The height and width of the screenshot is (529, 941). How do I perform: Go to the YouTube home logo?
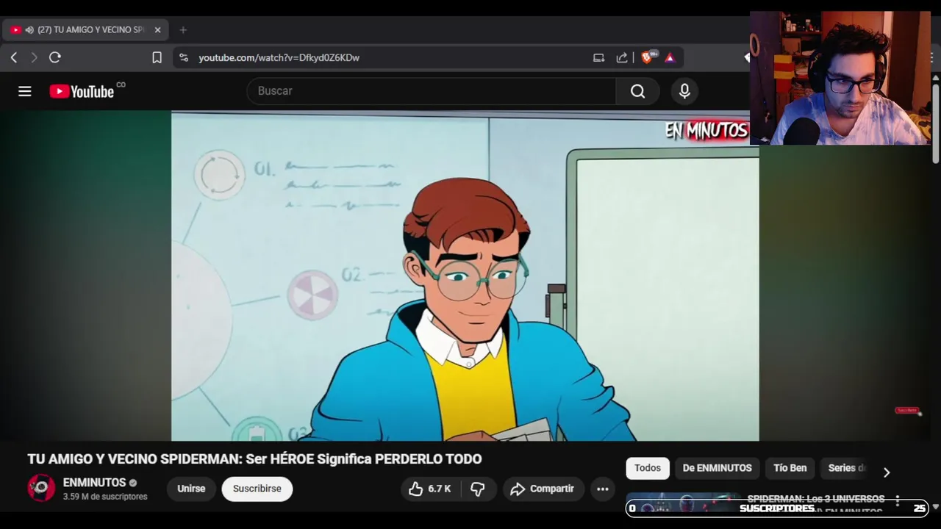pos(82,91)
